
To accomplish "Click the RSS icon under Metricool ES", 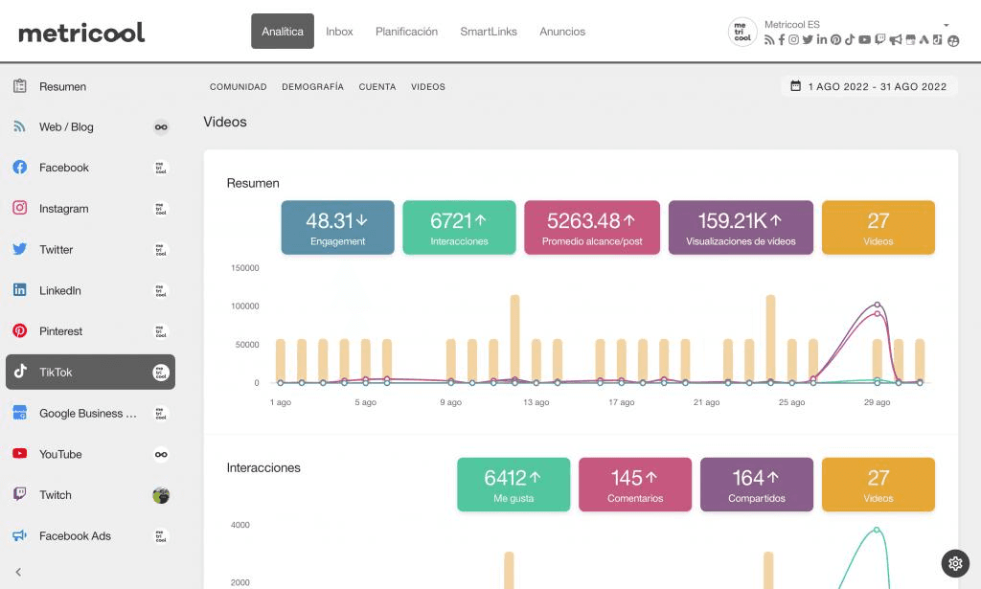I will [x=769, y=40].
